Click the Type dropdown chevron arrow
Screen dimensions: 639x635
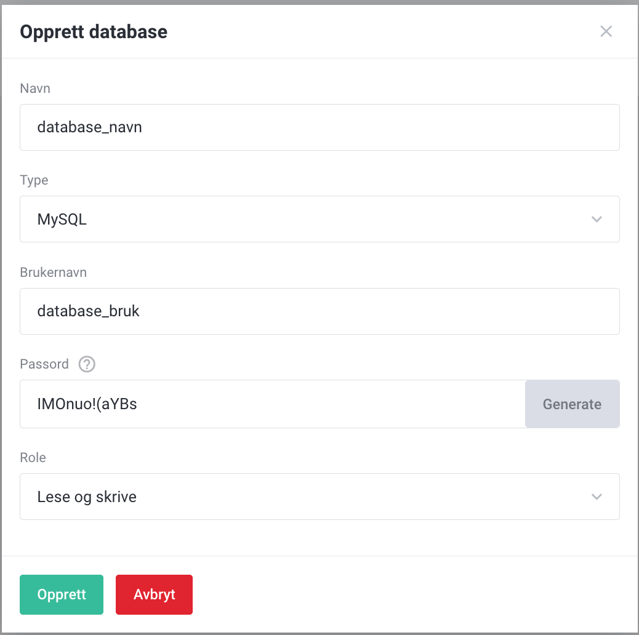coord(596,219)
